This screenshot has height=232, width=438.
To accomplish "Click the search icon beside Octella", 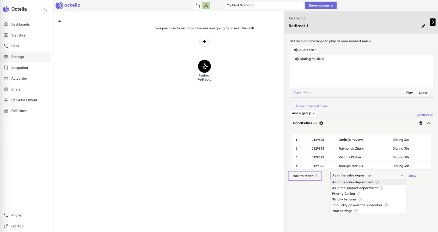I will tap(45, 9).
